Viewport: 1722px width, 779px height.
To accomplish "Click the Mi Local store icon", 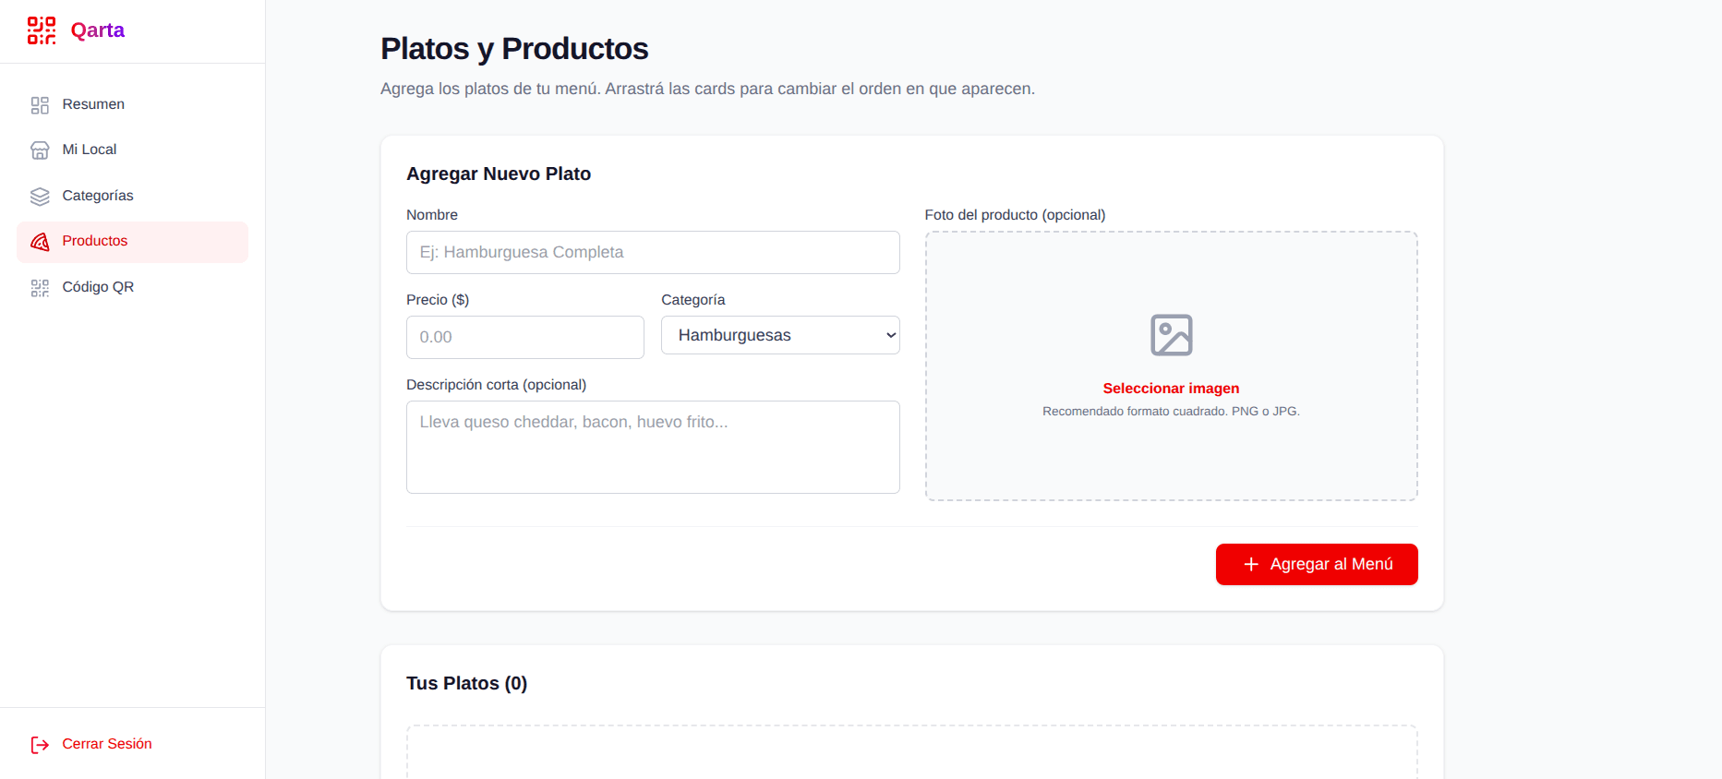I will tap(40, 150).
